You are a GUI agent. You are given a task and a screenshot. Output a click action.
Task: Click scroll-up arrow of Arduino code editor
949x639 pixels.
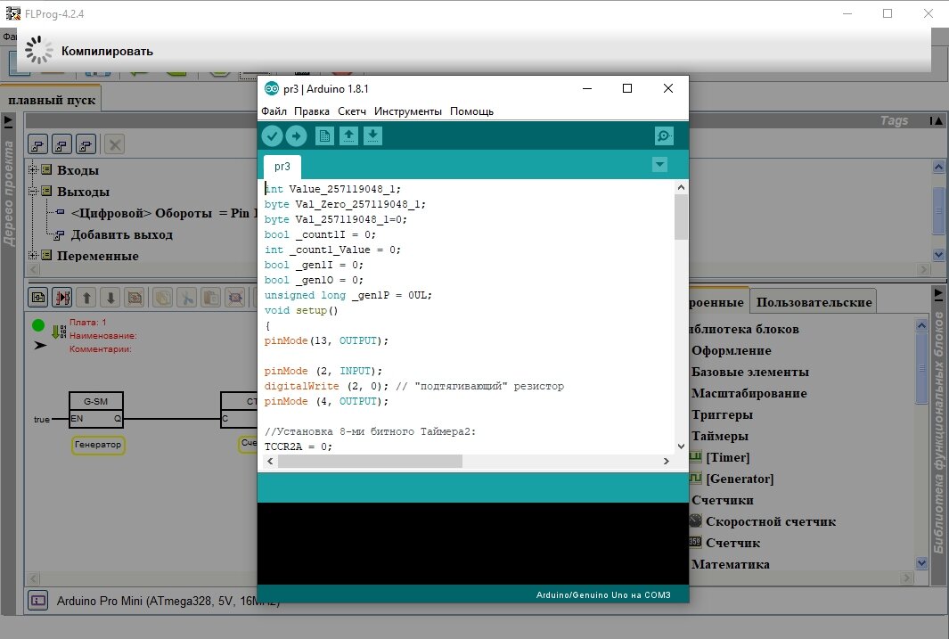click(681, 187)
